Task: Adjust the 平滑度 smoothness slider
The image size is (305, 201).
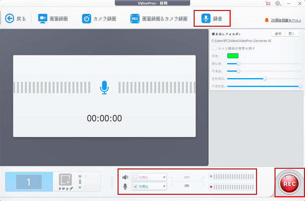Action: pyautogui.click(x=238, y=71)
